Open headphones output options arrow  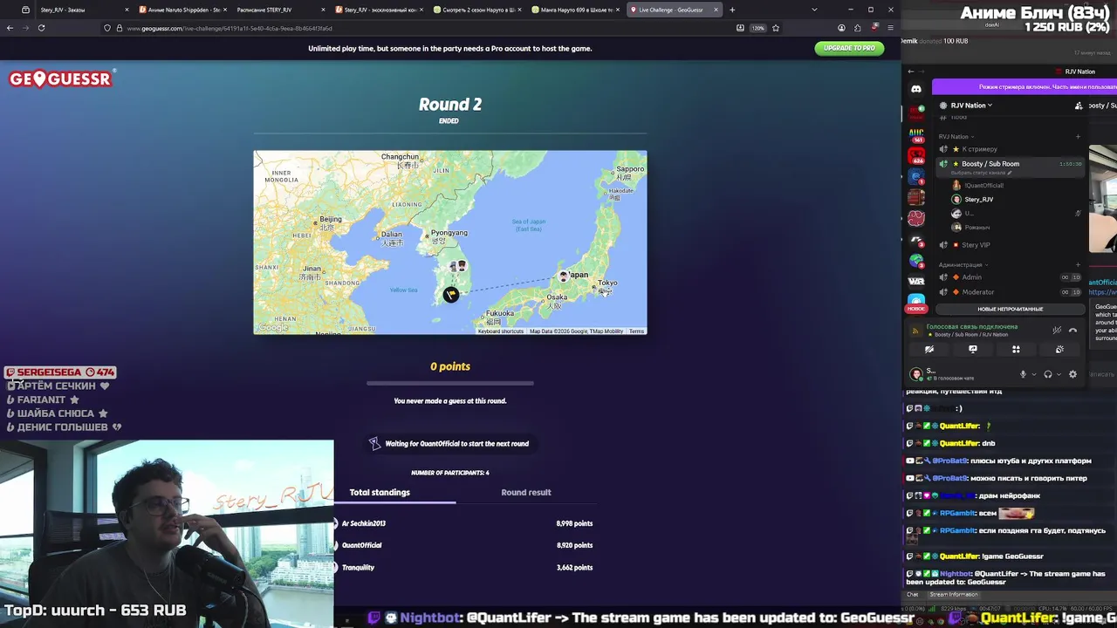pyautogui.click(x=1058, y=374)
